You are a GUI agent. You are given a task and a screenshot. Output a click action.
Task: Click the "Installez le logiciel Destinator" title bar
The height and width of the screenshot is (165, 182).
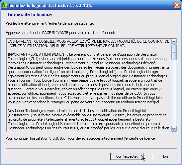tap(50, 5)
